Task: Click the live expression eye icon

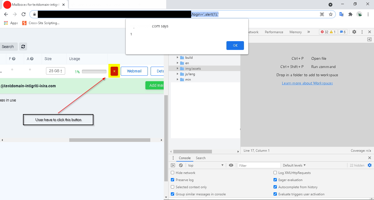Action: (231, 165)
